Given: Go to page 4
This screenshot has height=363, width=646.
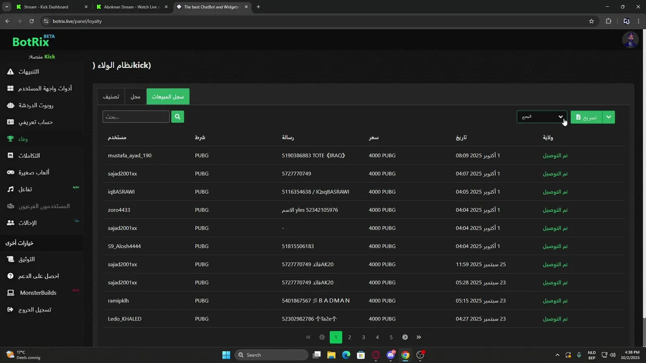Looking at the screenshot, I should pyautogui.click(x=377, y=337).
